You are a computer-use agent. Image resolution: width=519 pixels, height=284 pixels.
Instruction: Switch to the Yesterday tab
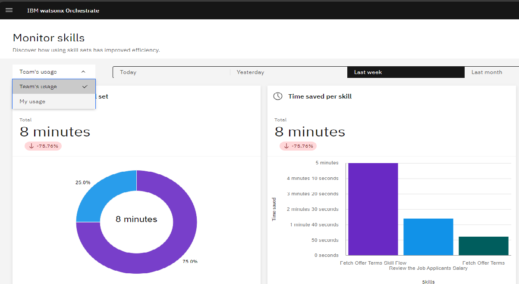coord(250,72)
